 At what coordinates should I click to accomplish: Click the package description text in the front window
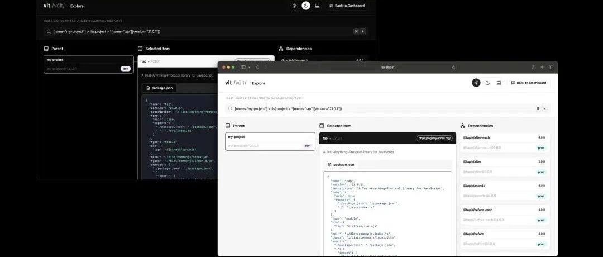coord(358,152)
